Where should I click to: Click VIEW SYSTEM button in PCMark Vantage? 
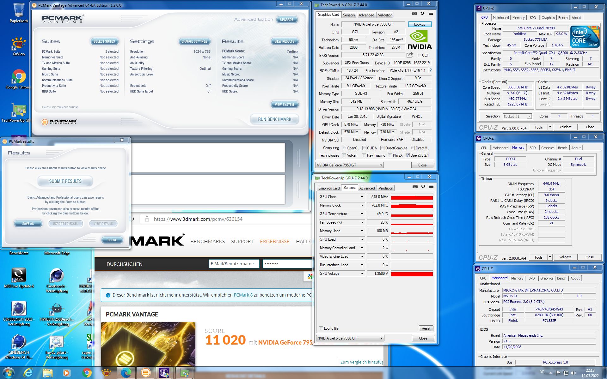coord(284,105)
